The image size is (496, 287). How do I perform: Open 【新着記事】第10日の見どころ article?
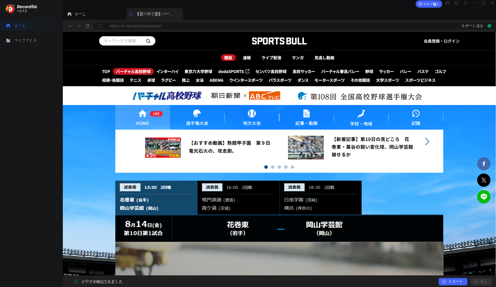coord(372,147)
